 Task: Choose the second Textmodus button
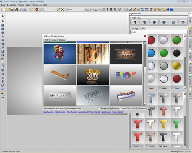click(145, 22)
